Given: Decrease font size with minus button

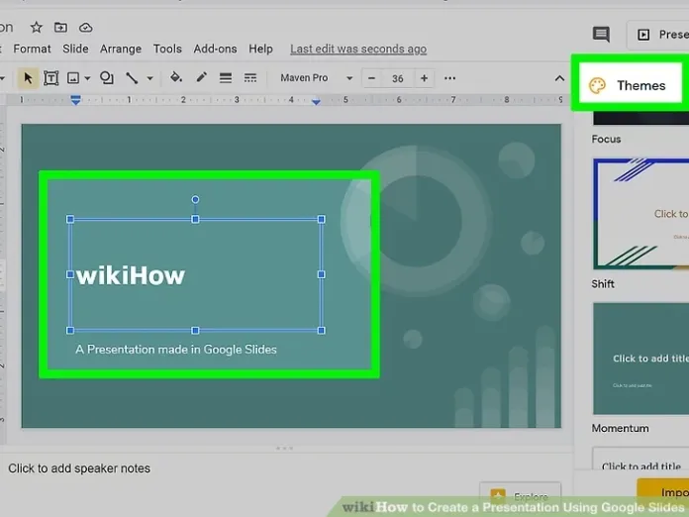Looking at the screenshot, I should pyautogui.click(x=372, y=78).
